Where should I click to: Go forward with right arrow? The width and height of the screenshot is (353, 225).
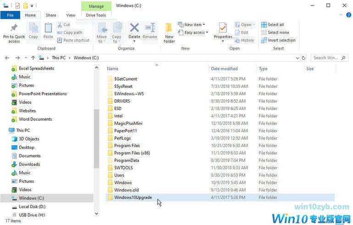(x=17, y=58)
